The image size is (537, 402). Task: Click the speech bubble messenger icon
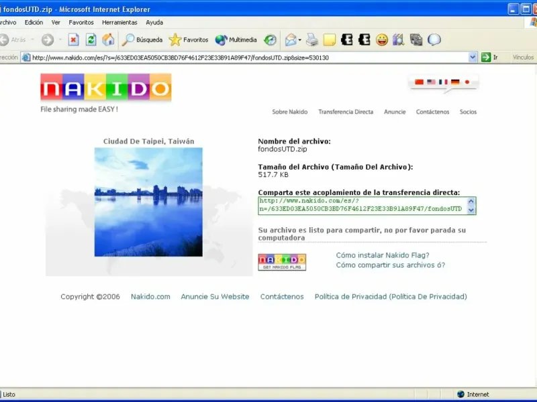click(x=434, y=40)
